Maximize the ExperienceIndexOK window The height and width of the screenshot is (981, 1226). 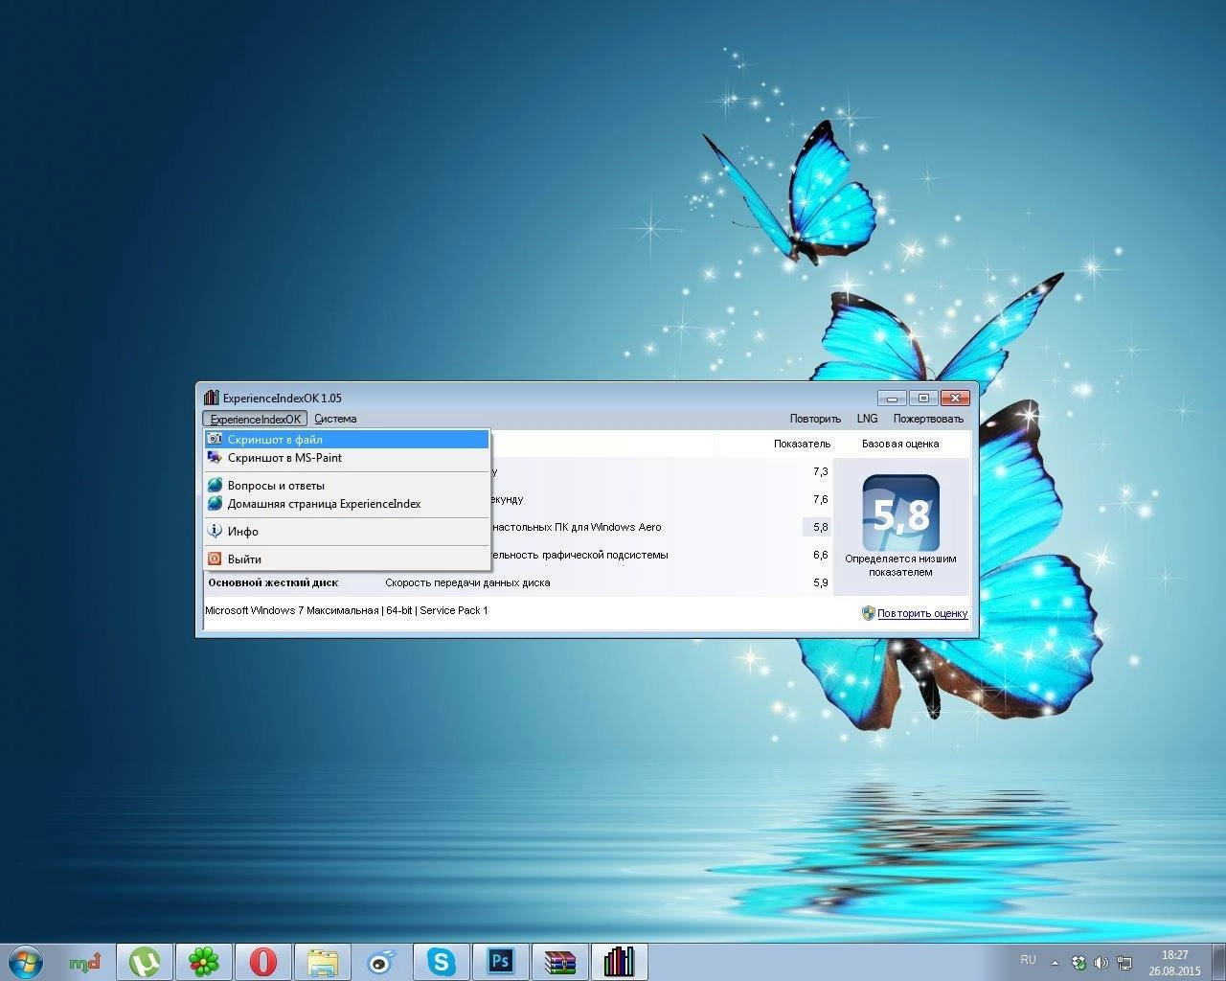(923, 398)
